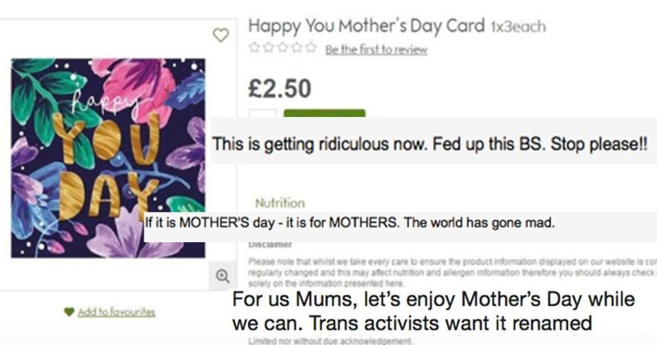Select the second rating star
Image resolution: width=657 pixels, height=345 pixels.
click(268, 49)
